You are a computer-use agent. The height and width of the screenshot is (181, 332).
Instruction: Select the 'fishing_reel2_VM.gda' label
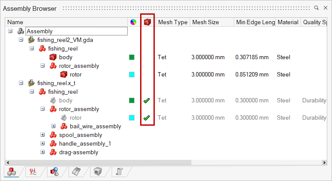pos(65,40)
